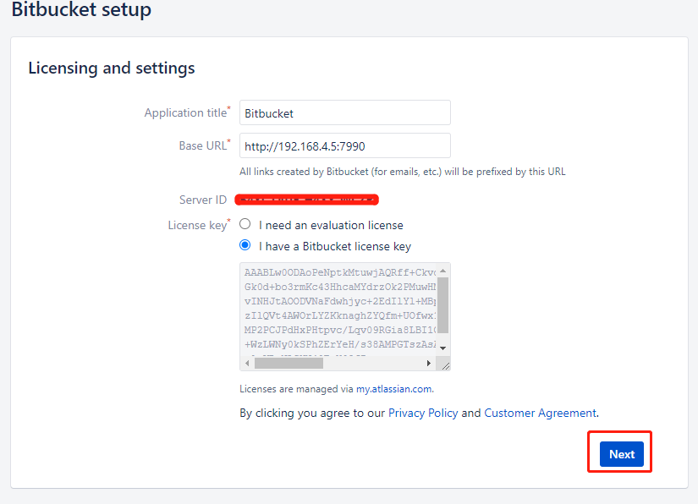Select "I need an evaluation license" radio
Screen dimensions: 698x504
click(x=245, y=224)
